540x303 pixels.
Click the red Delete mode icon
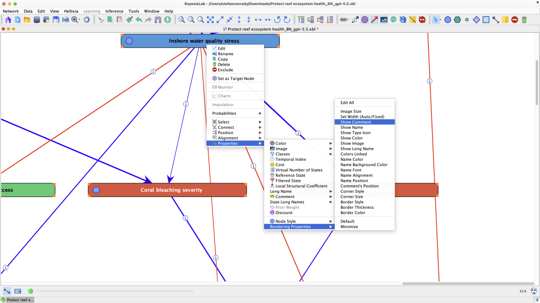514,20
